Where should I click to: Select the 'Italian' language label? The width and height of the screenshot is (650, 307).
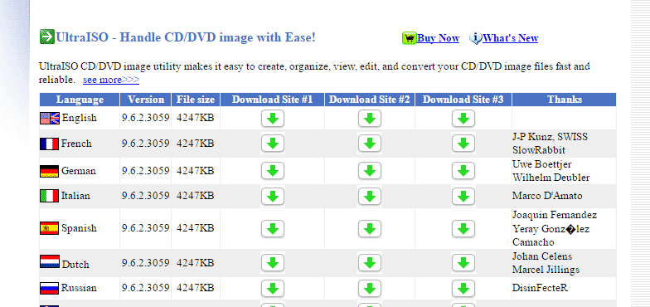75,196
